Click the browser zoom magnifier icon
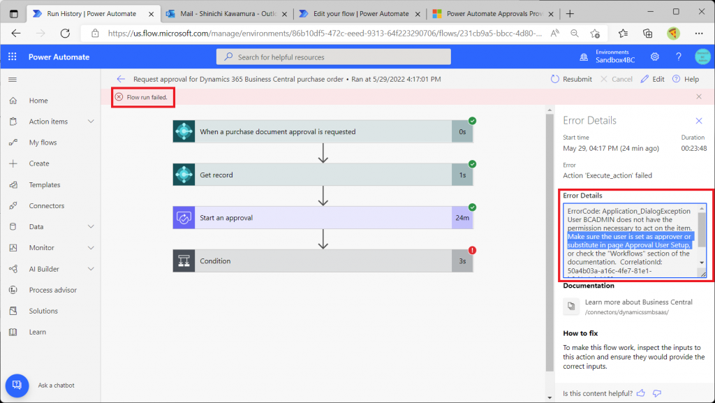 (575, 33)
